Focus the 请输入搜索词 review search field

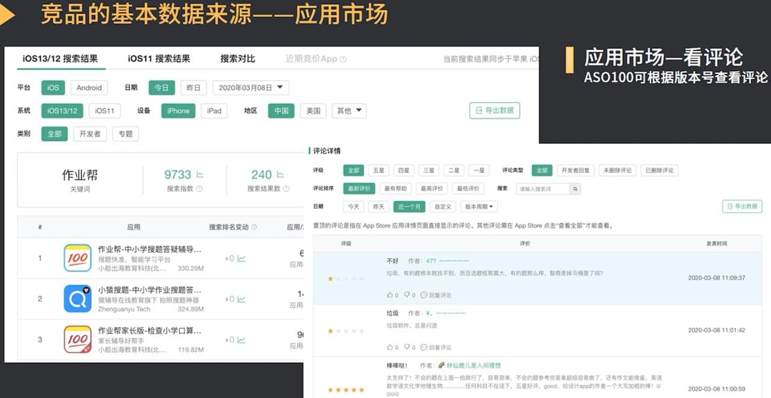[543, 189]
